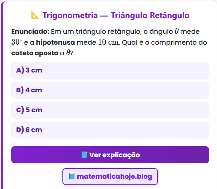Click the Trigonometria — Triângulo Retângulo heading
217x189 pixels.
116,15
